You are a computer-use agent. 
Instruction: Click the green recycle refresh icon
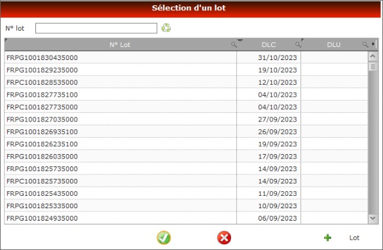[x=166, y=28]
